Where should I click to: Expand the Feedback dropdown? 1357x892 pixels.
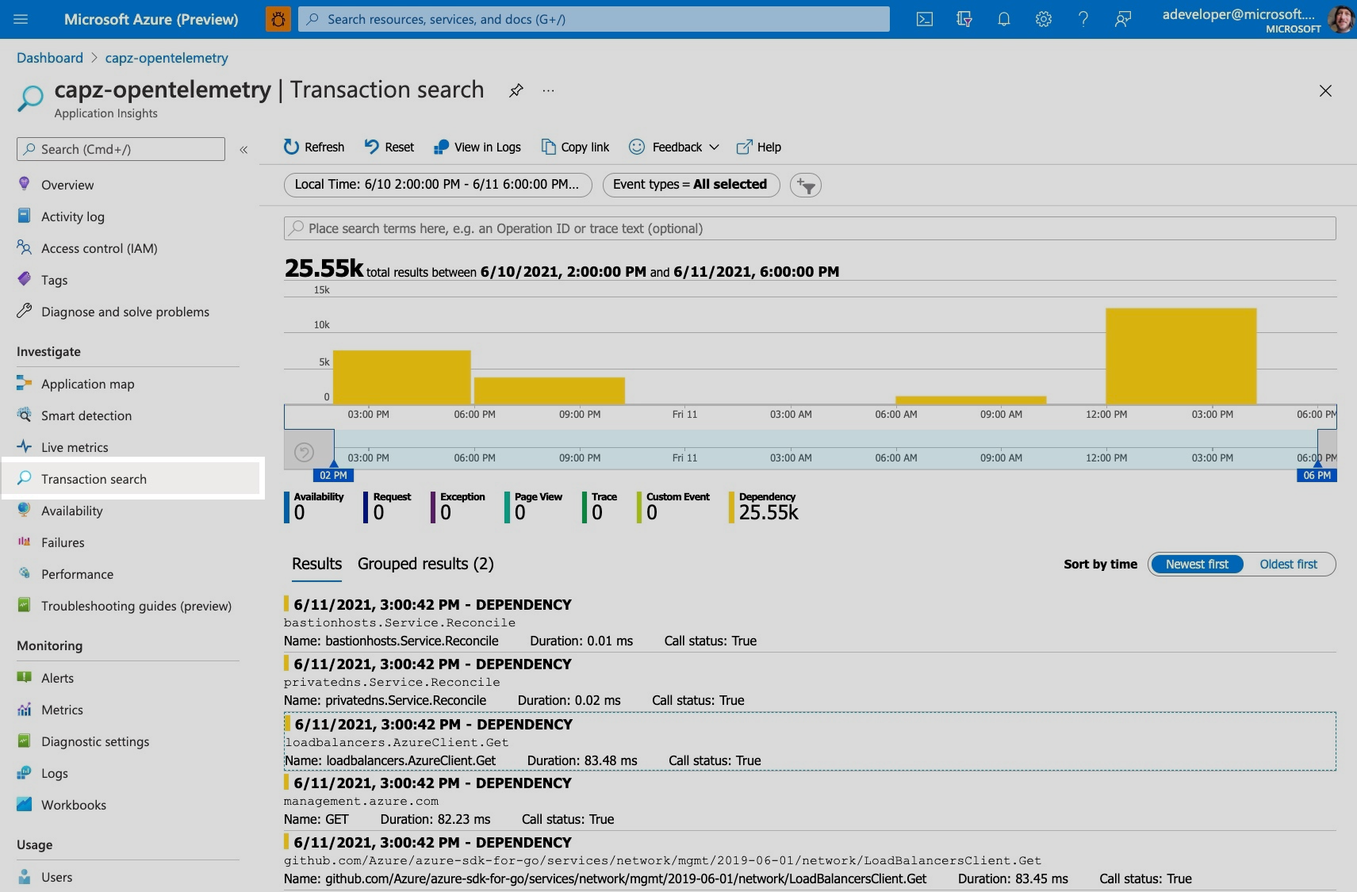pos(674,147)
